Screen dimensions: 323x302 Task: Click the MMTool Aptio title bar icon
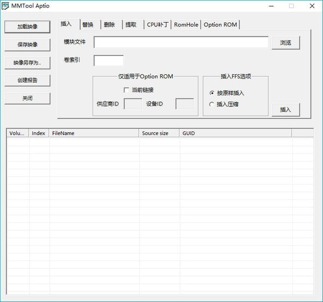click(5, 6)
